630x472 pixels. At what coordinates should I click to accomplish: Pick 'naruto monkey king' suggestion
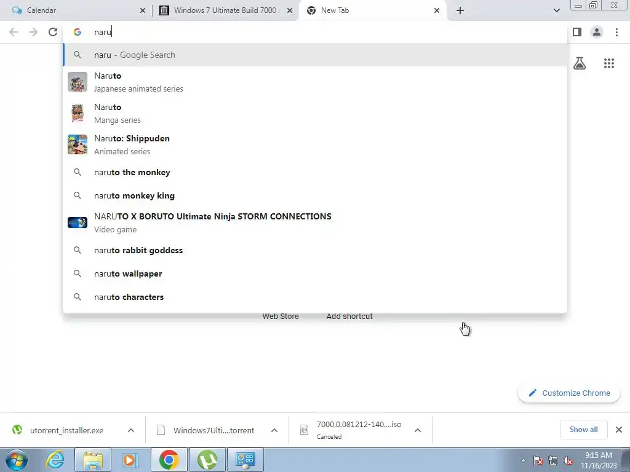(x=315, y=195)
